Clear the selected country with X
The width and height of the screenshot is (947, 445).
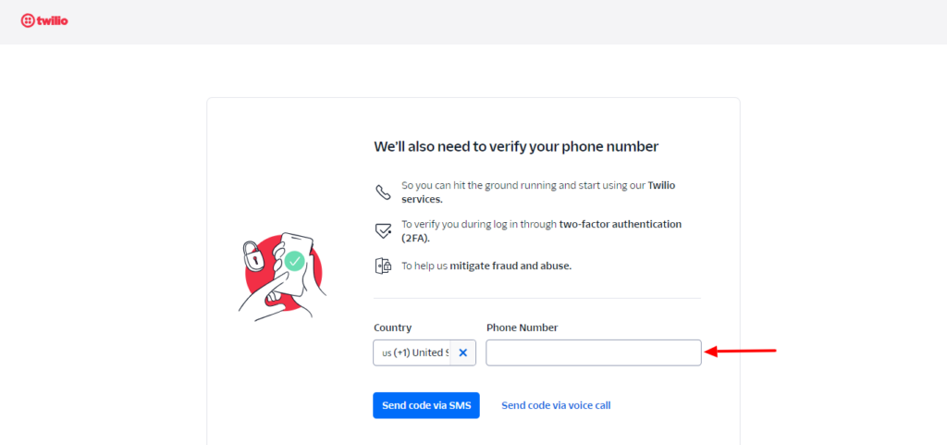pos(463,352)
